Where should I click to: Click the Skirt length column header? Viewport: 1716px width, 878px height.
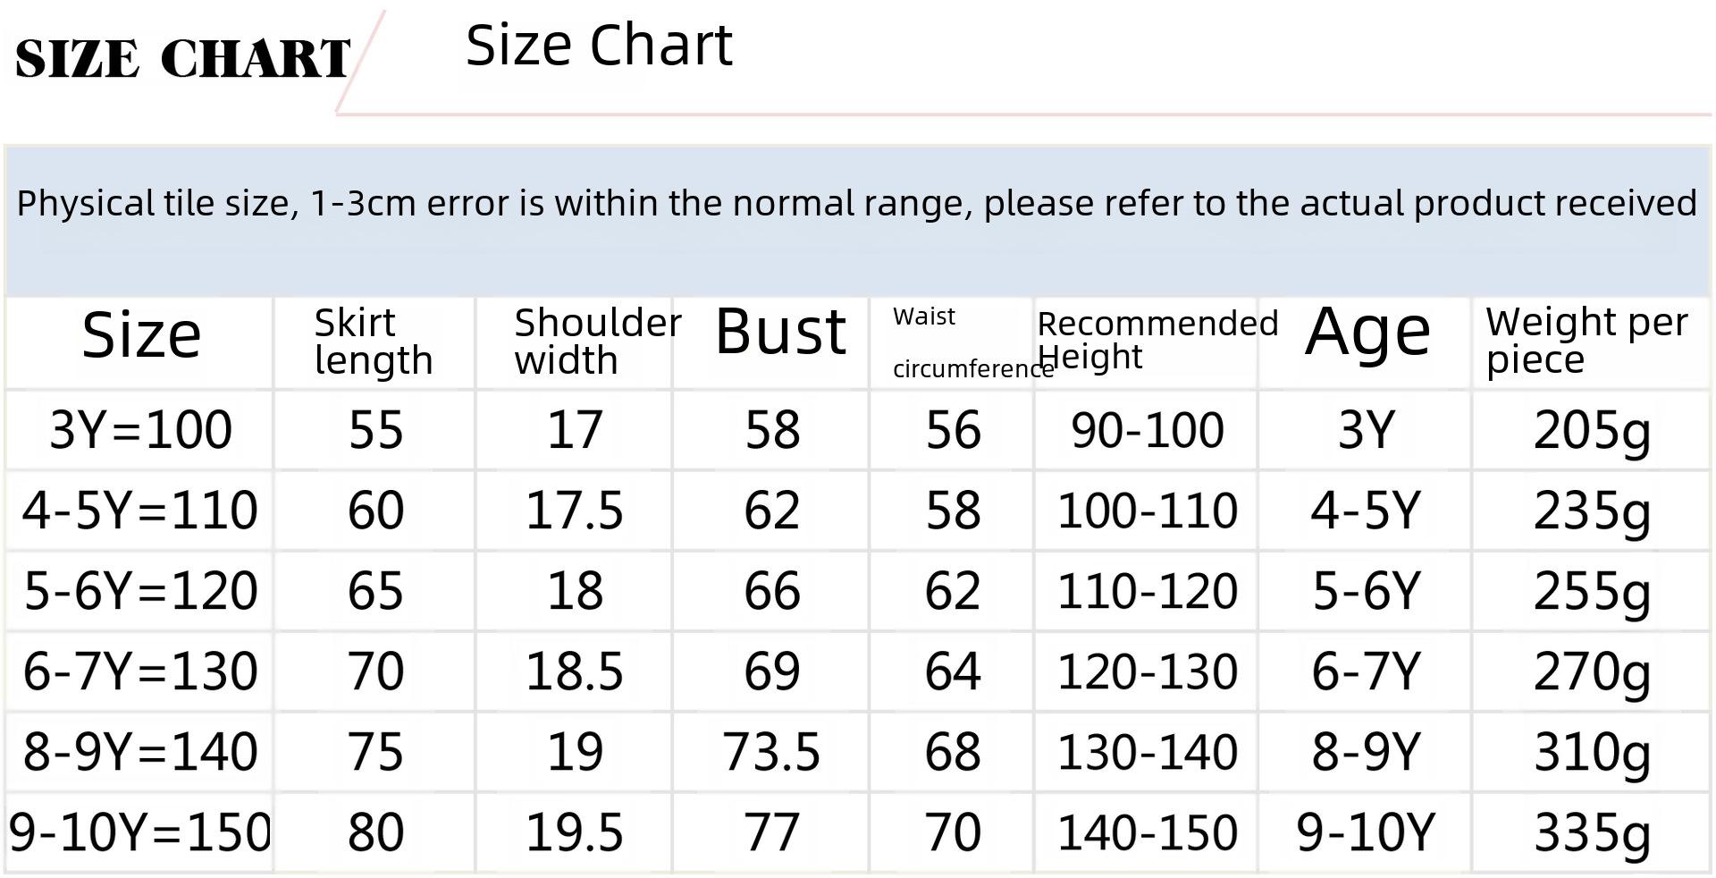pyautogui.click(x=374, y=342)
